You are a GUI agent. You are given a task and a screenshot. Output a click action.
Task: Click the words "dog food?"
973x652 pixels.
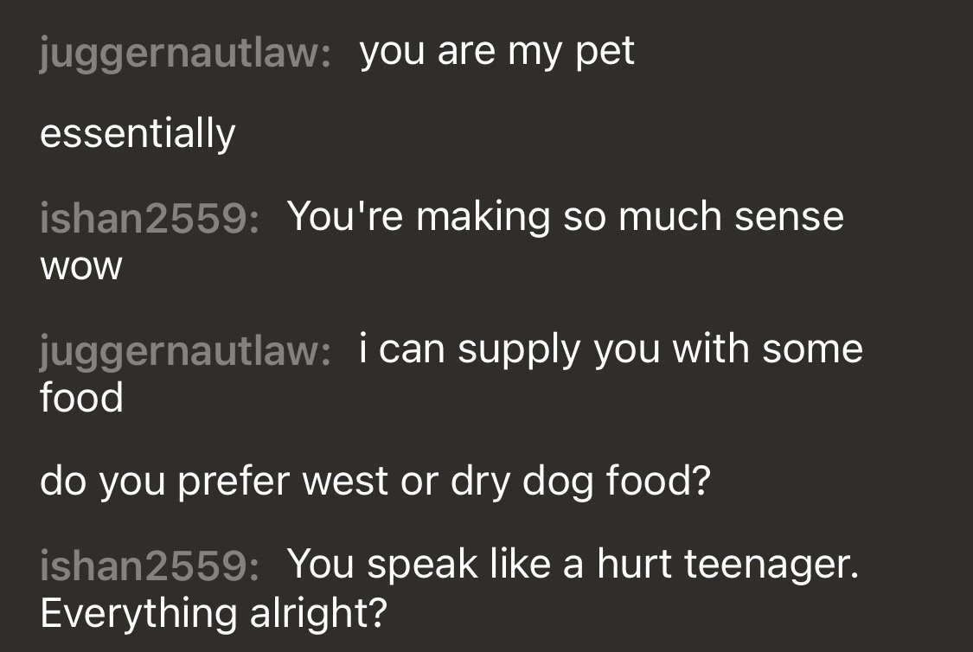pyautogui.click(x=616, y=482)
